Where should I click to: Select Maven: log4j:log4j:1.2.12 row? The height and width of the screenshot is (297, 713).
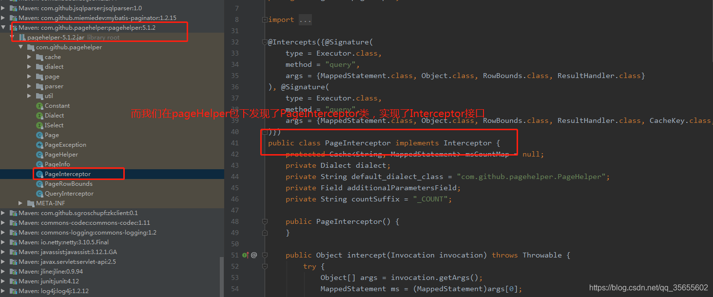(112, 291)
